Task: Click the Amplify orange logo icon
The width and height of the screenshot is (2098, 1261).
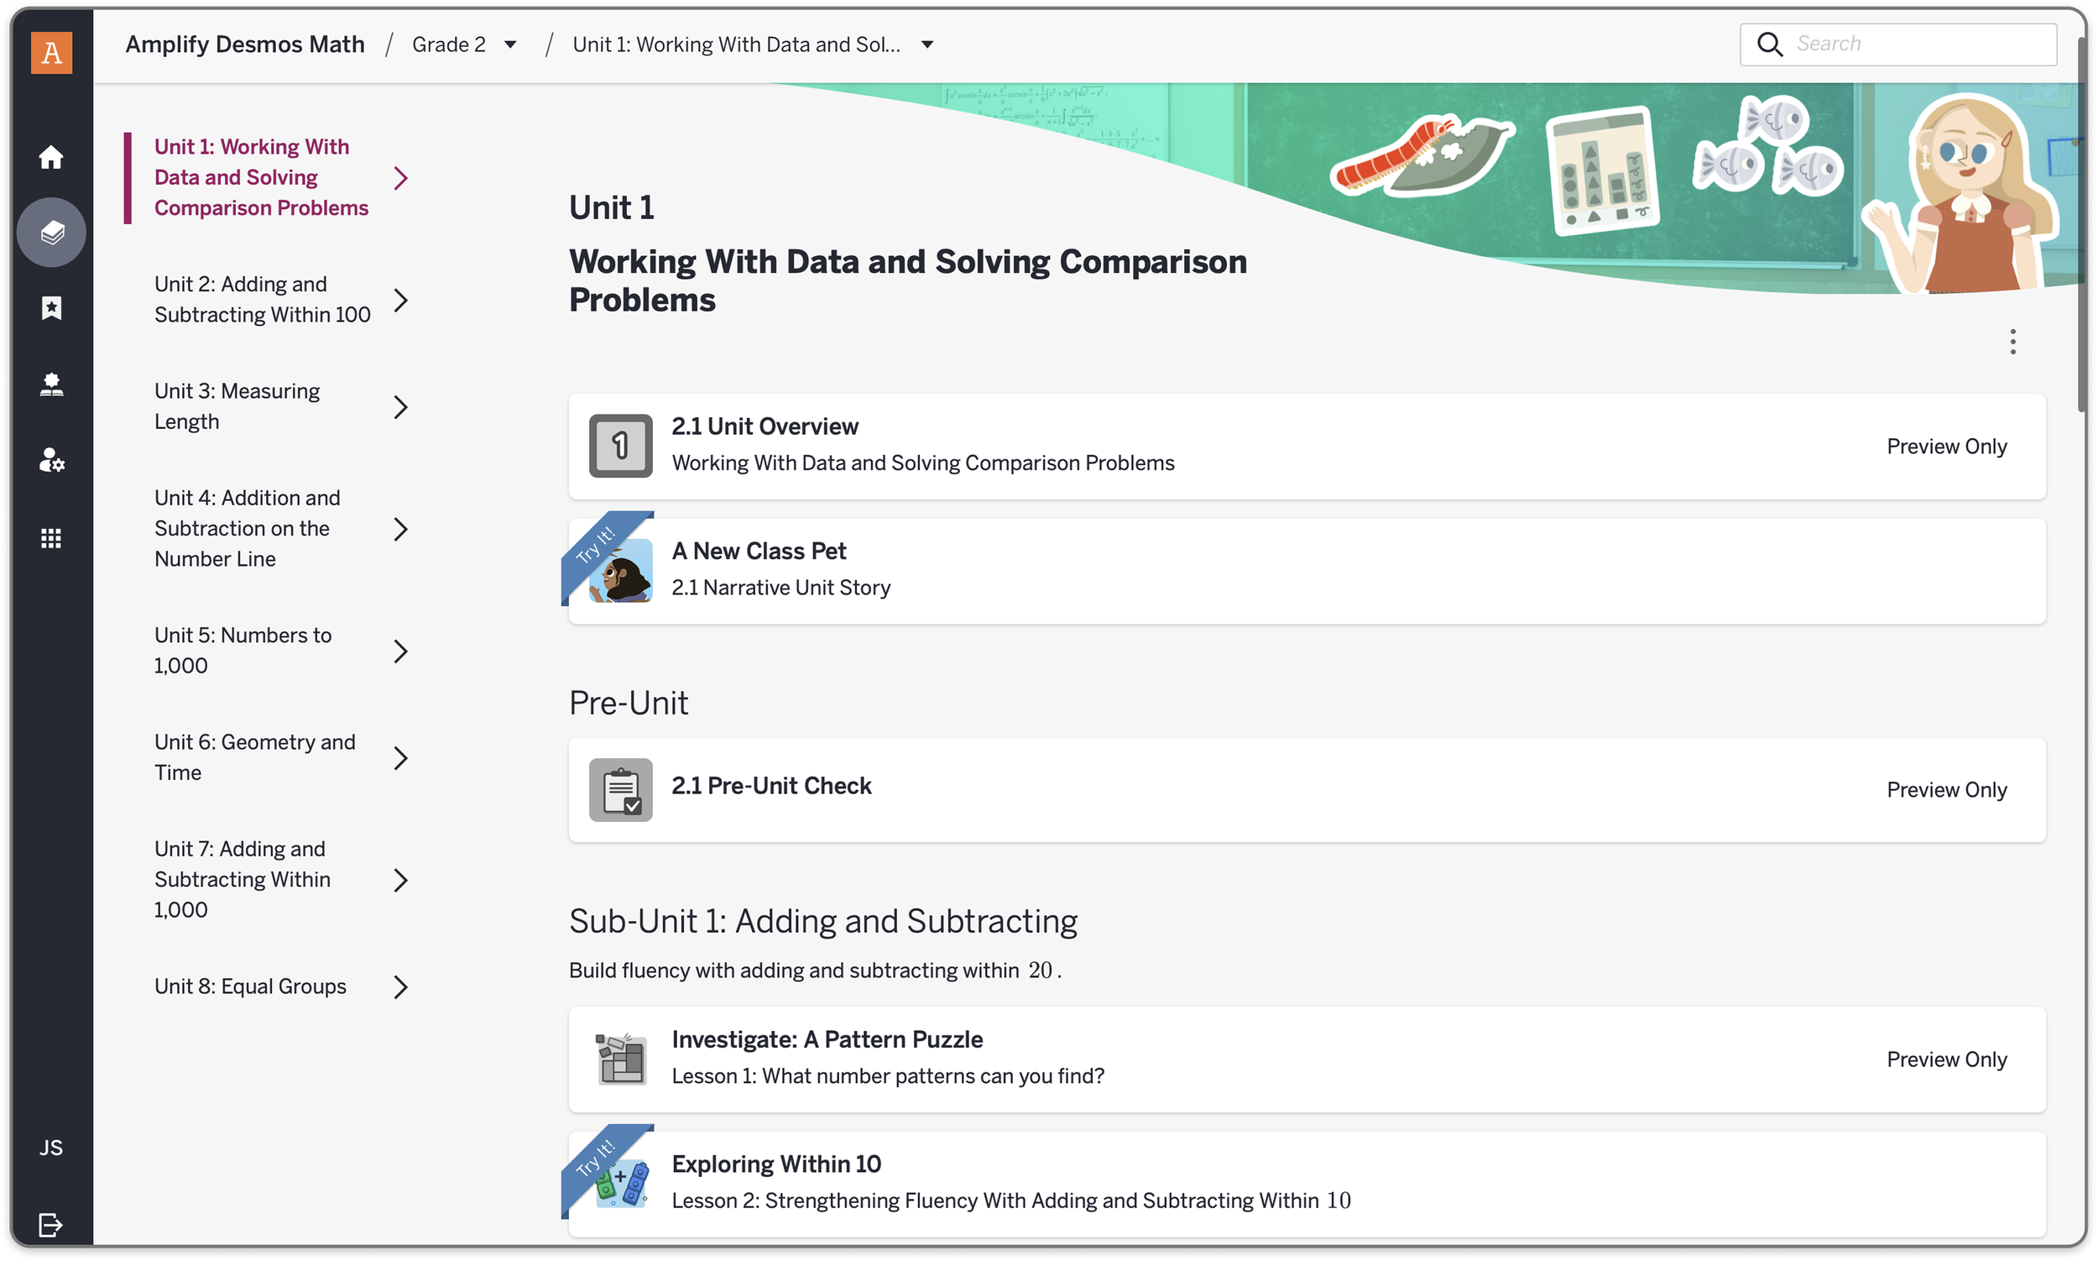Action: [x=51, y=53]
